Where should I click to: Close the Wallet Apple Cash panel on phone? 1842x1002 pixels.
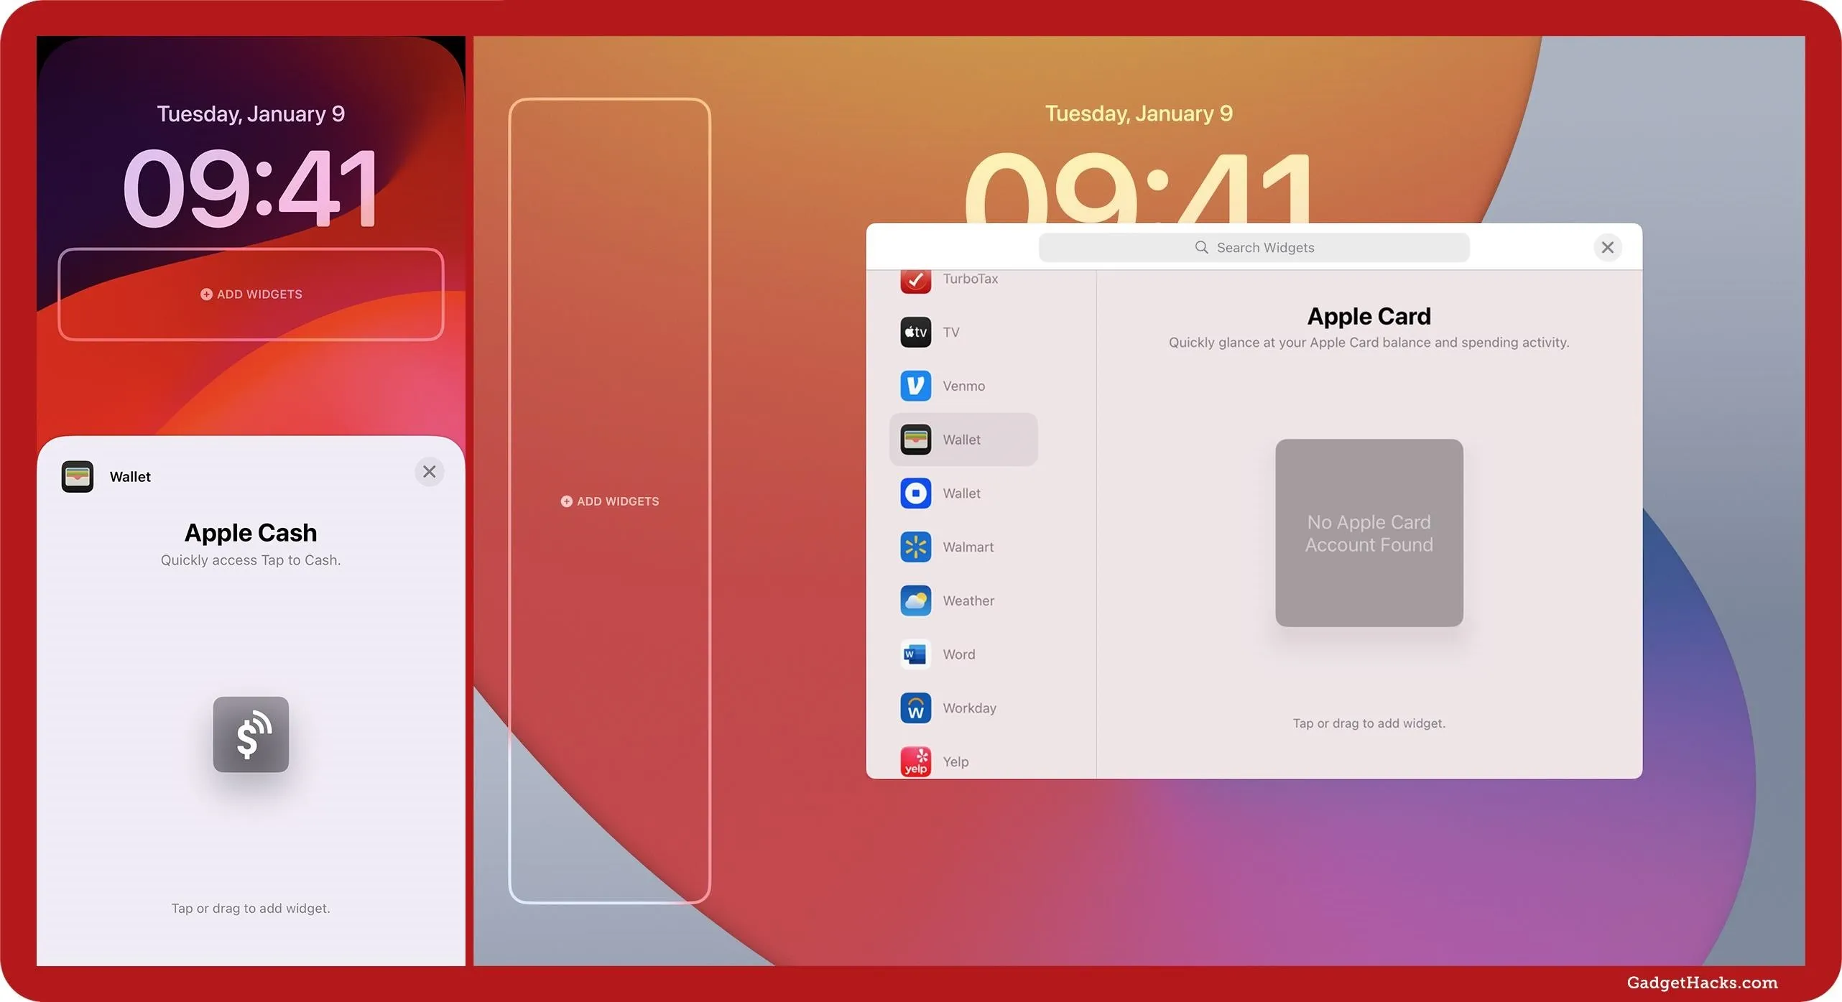[429, 472]
